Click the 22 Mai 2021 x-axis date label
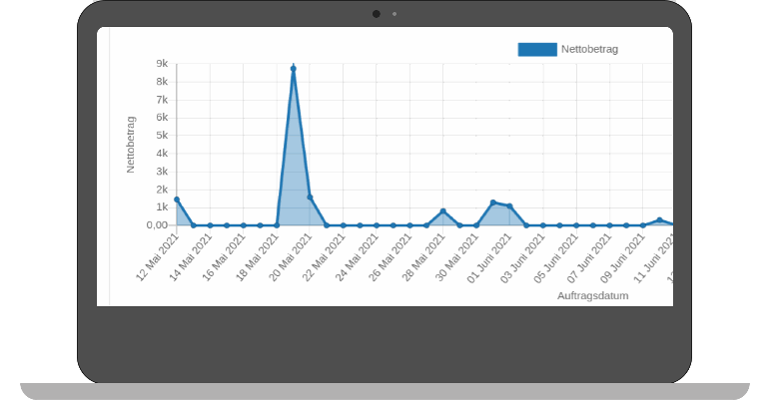769x401 pixels. [x=329, y=256]
